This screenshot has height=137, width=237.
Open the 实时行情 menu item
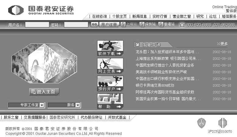pyautogui.click(x=160, y=16)
